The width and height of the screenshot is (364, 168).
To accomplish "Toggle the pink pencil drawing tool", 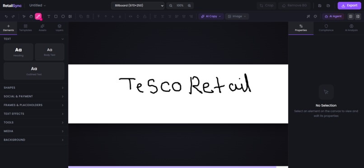I will pyautogui.click(x=38, y=16).
